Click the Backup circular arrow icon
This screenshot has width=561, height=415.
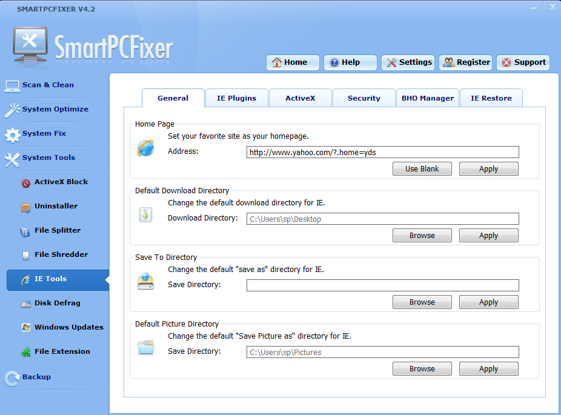tap(12, 379)
